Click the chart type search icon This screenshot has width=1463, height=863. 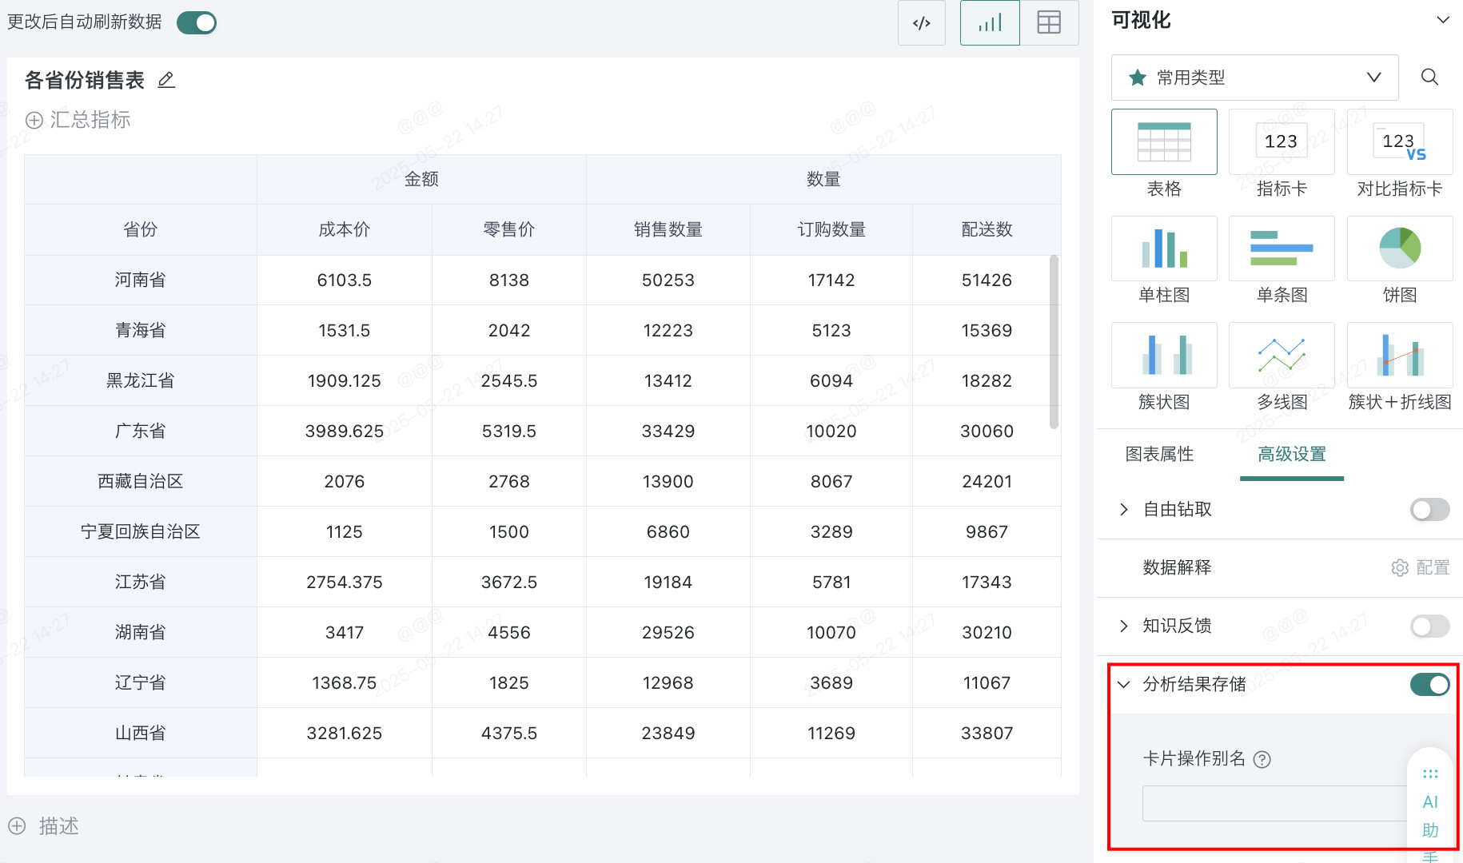click(1429, 77)
